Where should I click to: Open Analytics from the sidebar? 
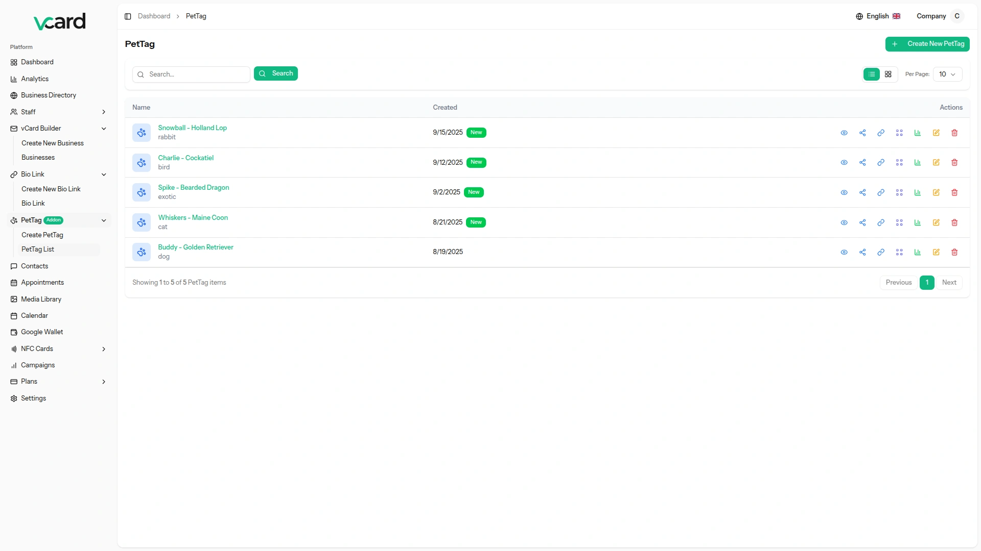(x=35, y=79)
